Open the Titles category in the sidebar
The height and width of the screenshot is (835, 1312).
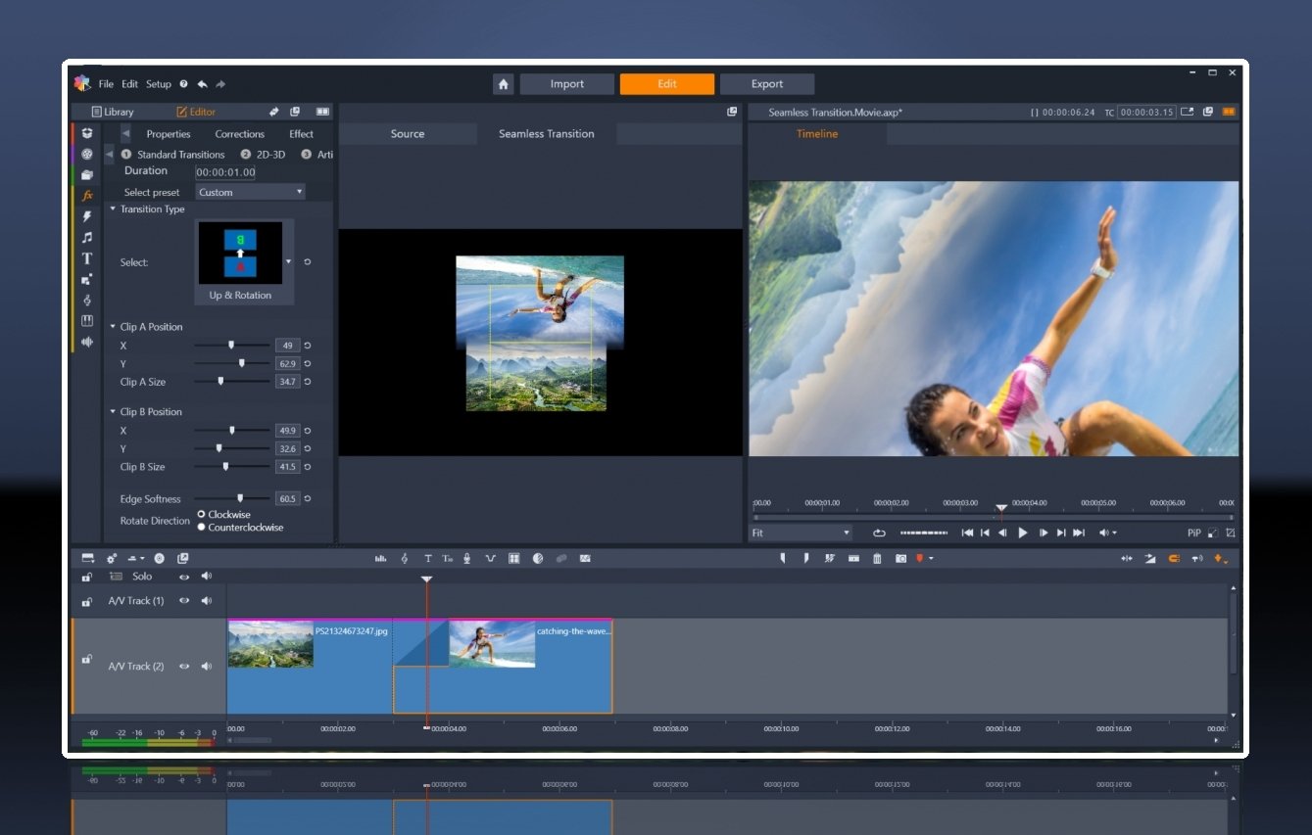(x=87, y=258)
